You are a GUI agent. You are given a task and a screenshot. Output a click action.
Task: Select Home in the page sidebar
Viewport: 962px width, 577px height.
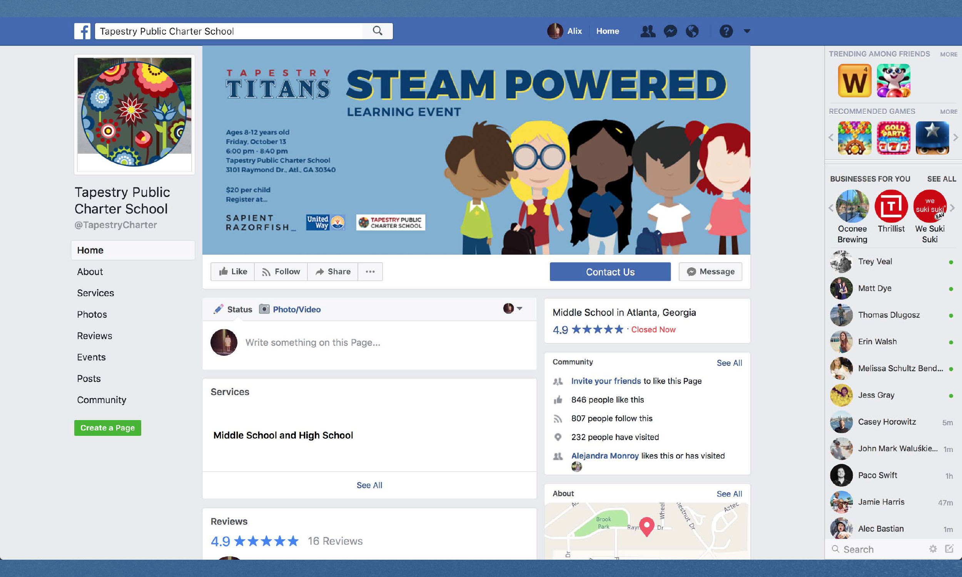pos(133,250)
